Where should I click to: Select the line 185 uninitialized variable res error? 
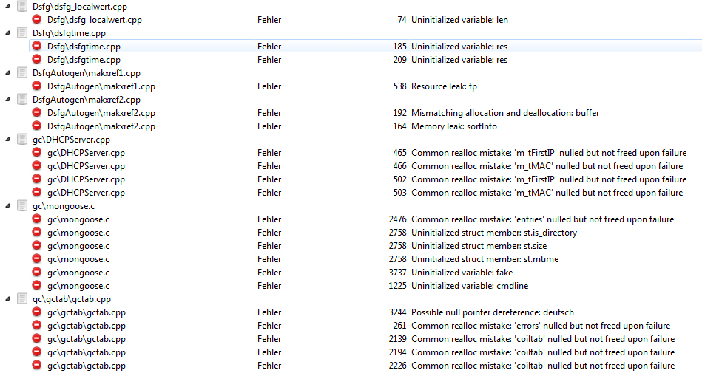459,47
